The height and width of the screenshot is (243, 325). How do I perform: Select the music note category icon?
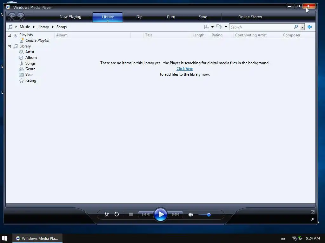coord(10,27)
